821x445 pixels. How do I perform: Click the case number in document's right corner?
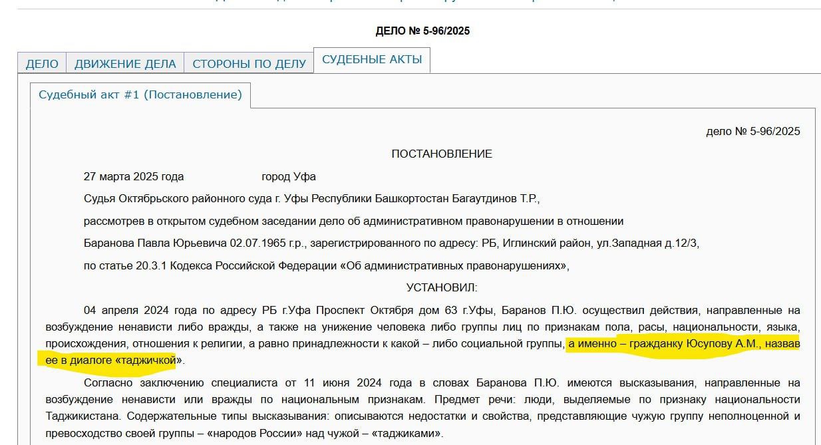[752, 131]
